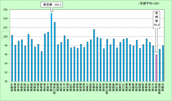Select the 京都府 bar in the chart
The width and height of the screenshot is (172, 101).
coord(94,55)
